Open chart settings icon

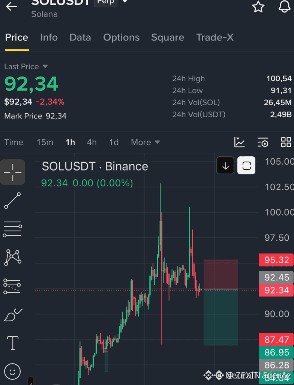click(263, 142)
